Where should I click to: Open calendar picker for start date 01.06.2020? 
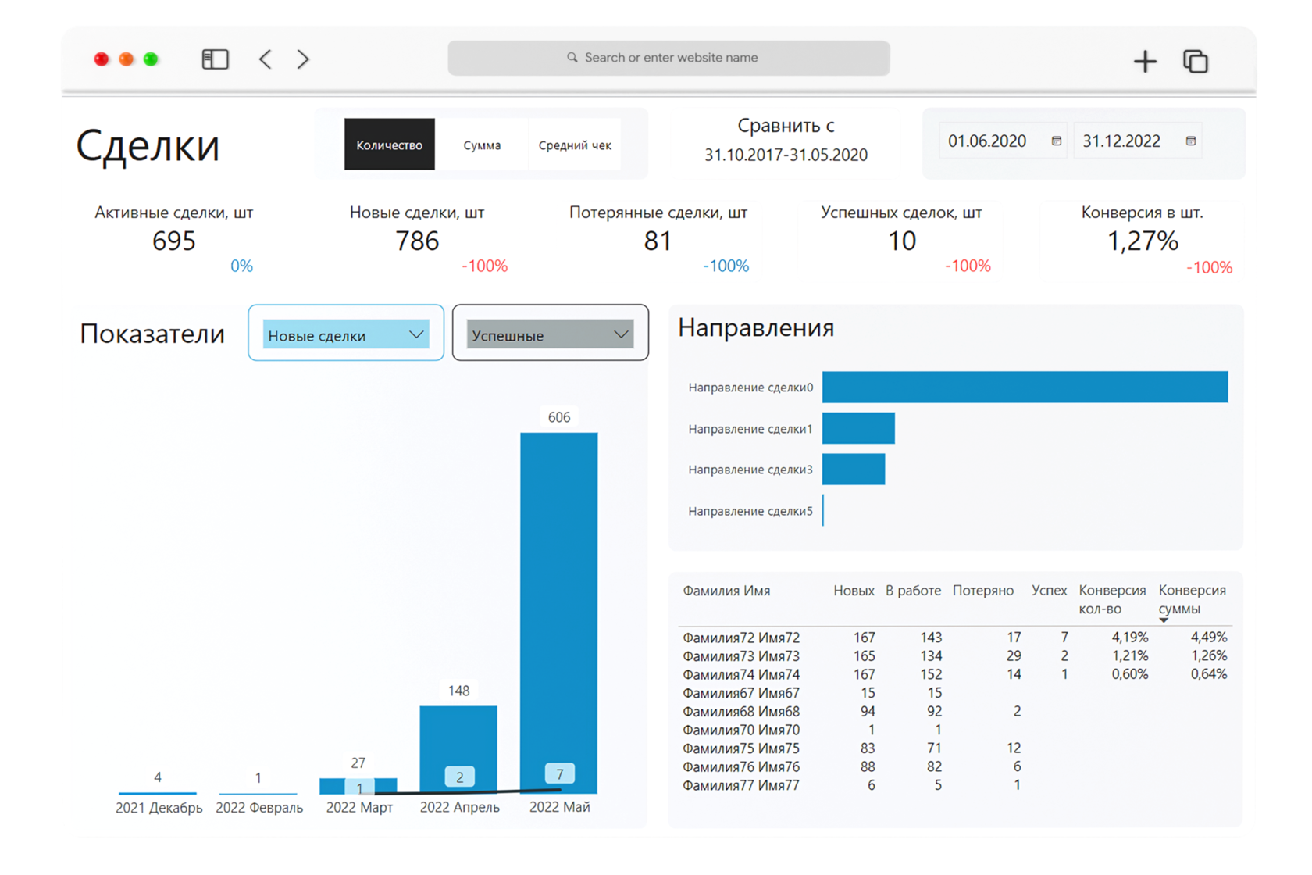pos(1056,141)
